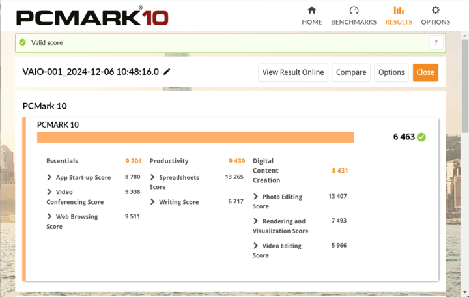Select the BENCHMARKS menu label
The image size is (469, 297).
(354, 22)
